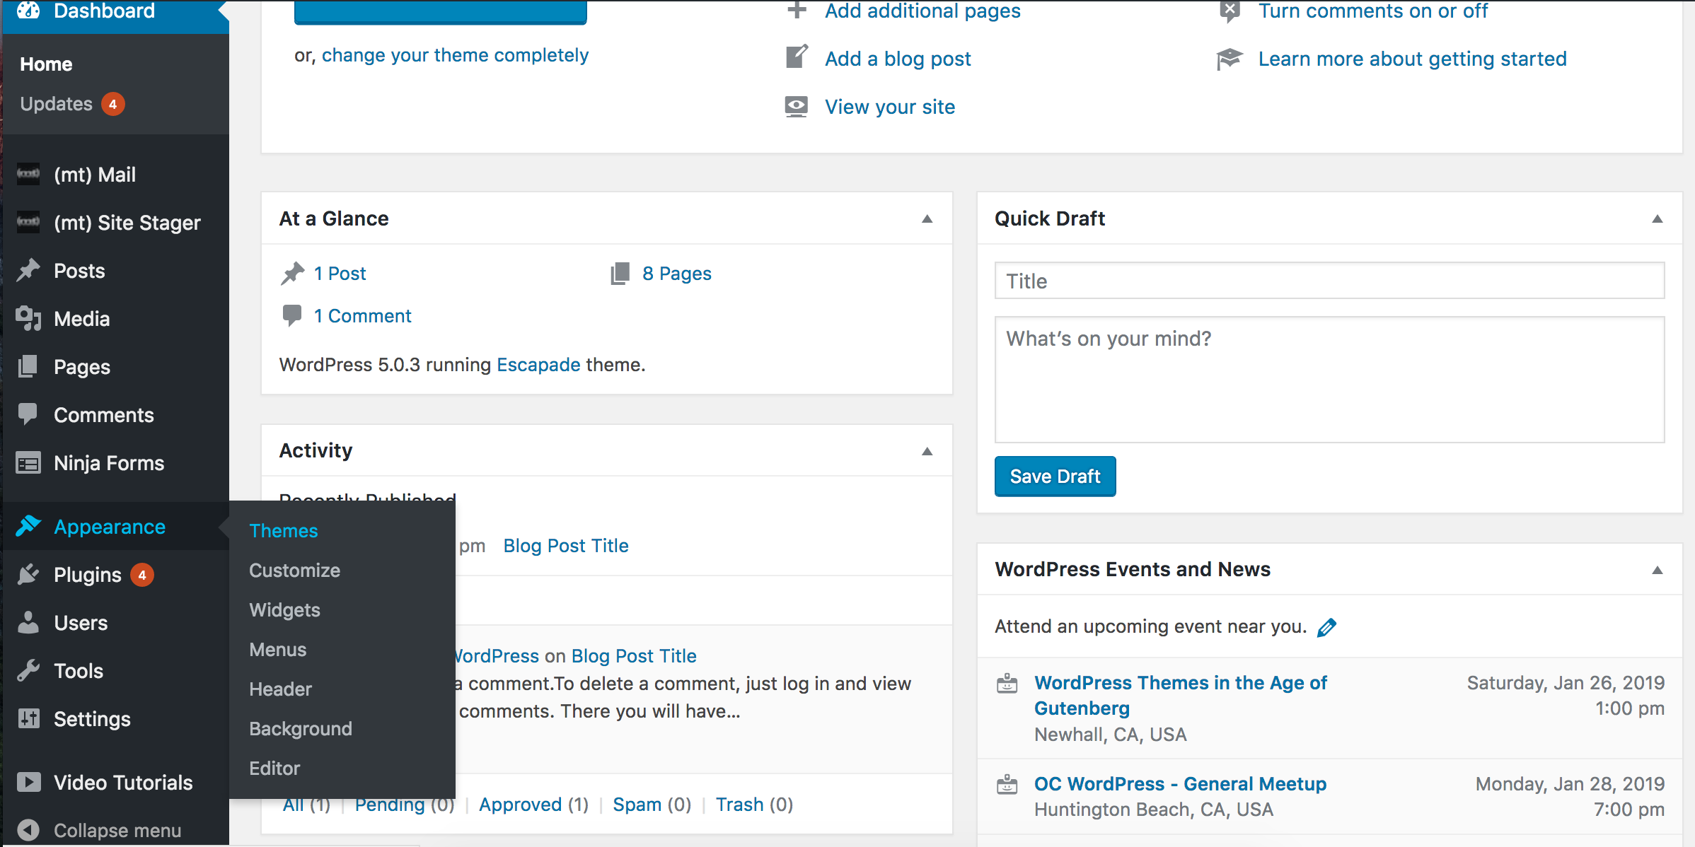
Task: Click the Tools wrench icon
Action: pos(28,670)
